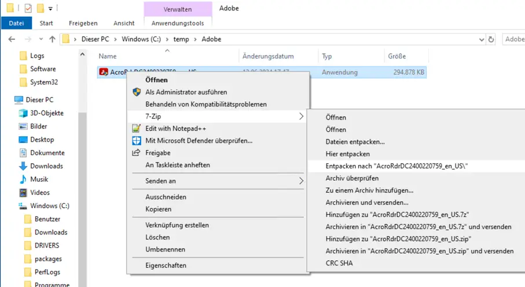Click the Notepad++ icon in context menu
The height and width of the screenshot is (287, 525).
point(136,128)
